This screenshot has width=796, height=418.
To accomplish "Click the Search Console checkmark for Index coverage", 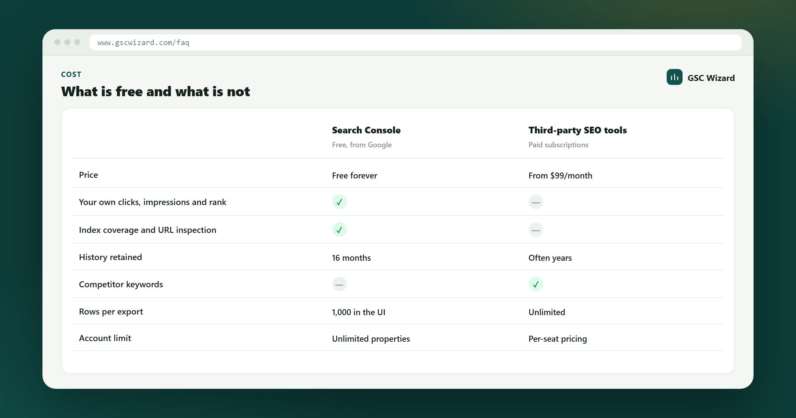I will click(x=339, y=230).
